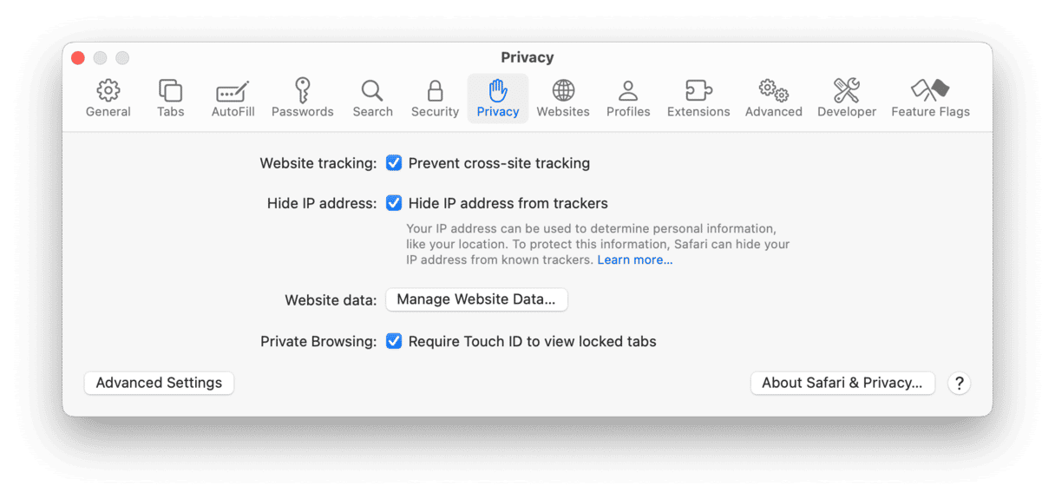Open the AutoFill pane icon

pos(233,91)
